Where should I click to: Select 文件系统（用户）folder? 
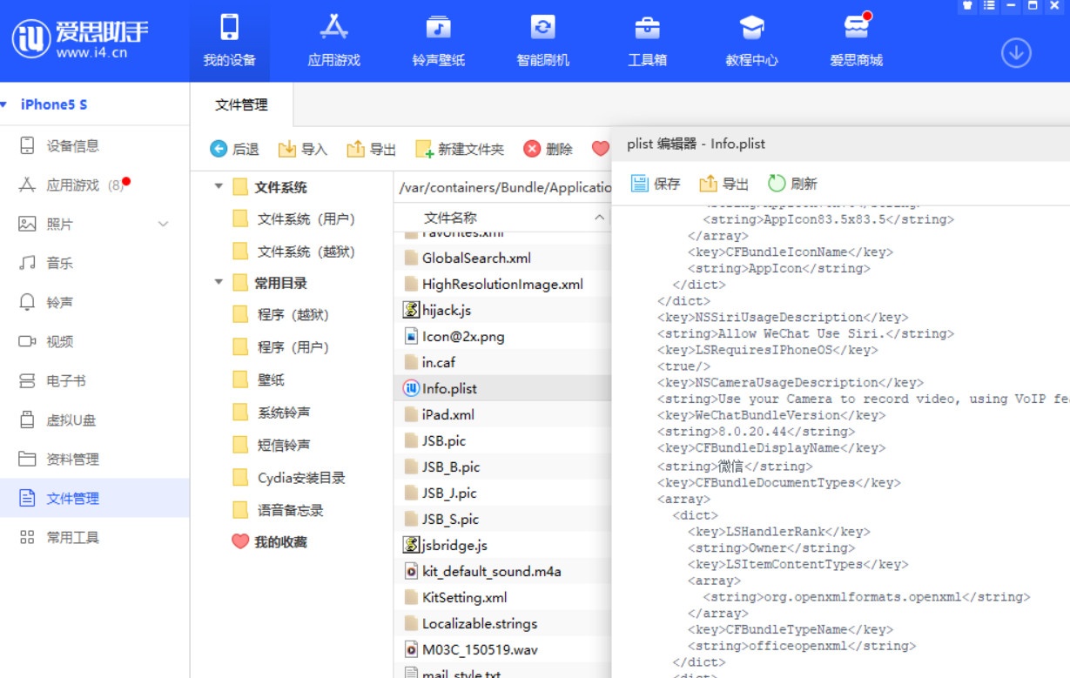(x=296, y=219)
